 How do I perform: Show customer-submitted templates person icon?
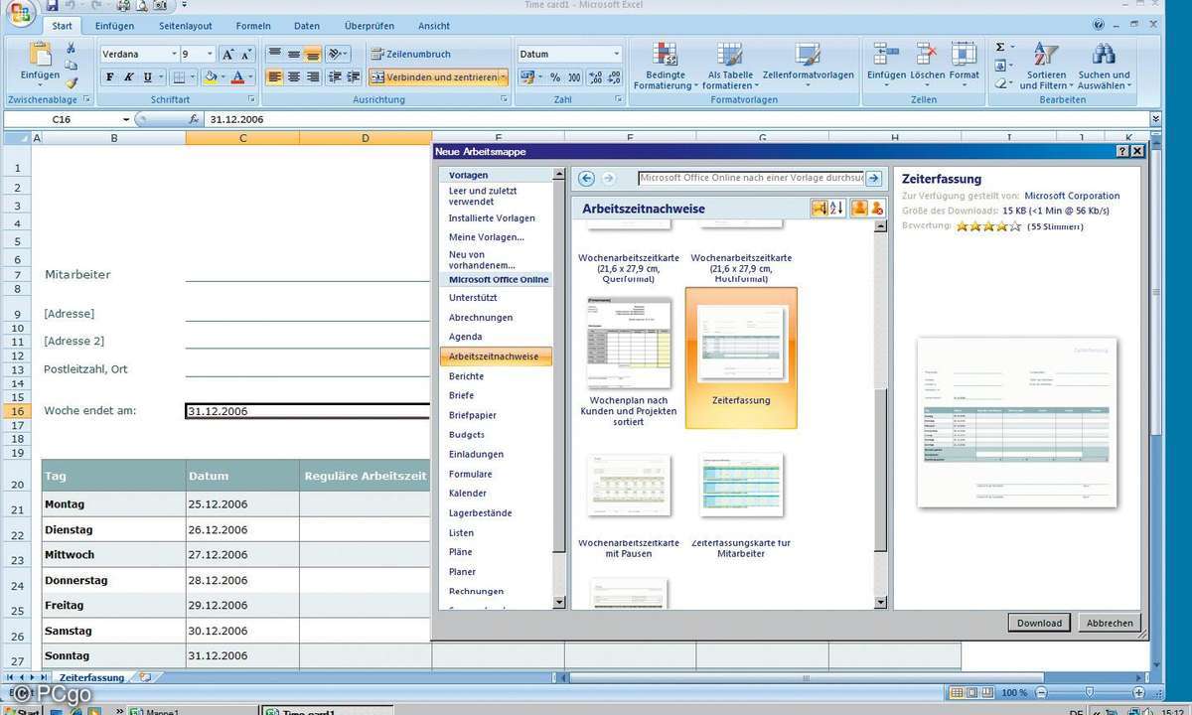859,209
